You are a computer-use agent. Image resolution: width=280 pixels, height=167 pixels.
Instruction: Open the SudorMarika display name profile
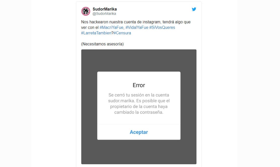coord(105,9)
